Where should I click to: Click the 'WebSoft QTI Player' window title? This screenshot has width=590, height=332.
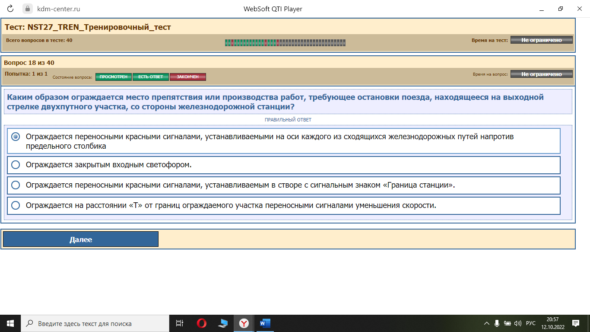pyautogui.click(x=273, y=9)
